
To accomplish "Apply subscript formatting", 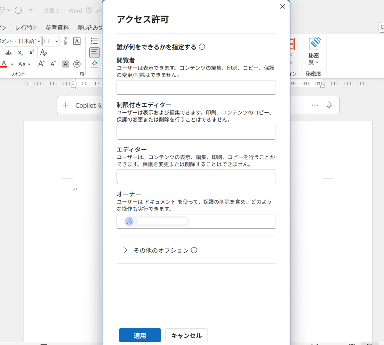I will coord(20,53).
